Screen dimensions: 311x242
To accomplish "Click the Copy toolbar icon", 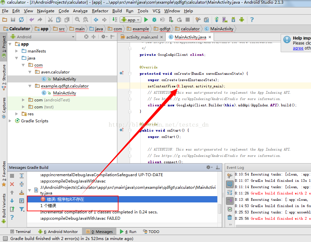I will pos(59,20).
